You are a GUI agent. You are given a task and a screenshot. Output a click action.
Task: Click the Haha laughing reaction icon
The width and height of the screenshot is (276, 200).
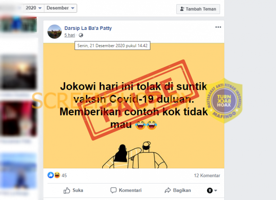(x=57, y=175)
